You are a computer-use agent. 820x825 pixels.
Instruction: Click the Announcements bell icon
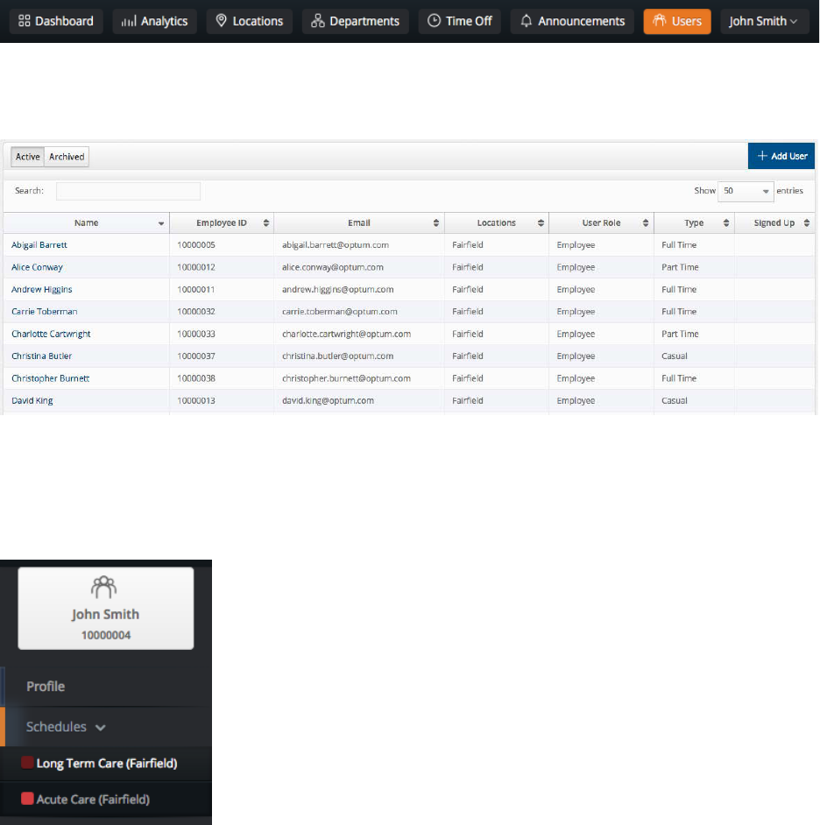pyautogui.click(x=527, y=21)
